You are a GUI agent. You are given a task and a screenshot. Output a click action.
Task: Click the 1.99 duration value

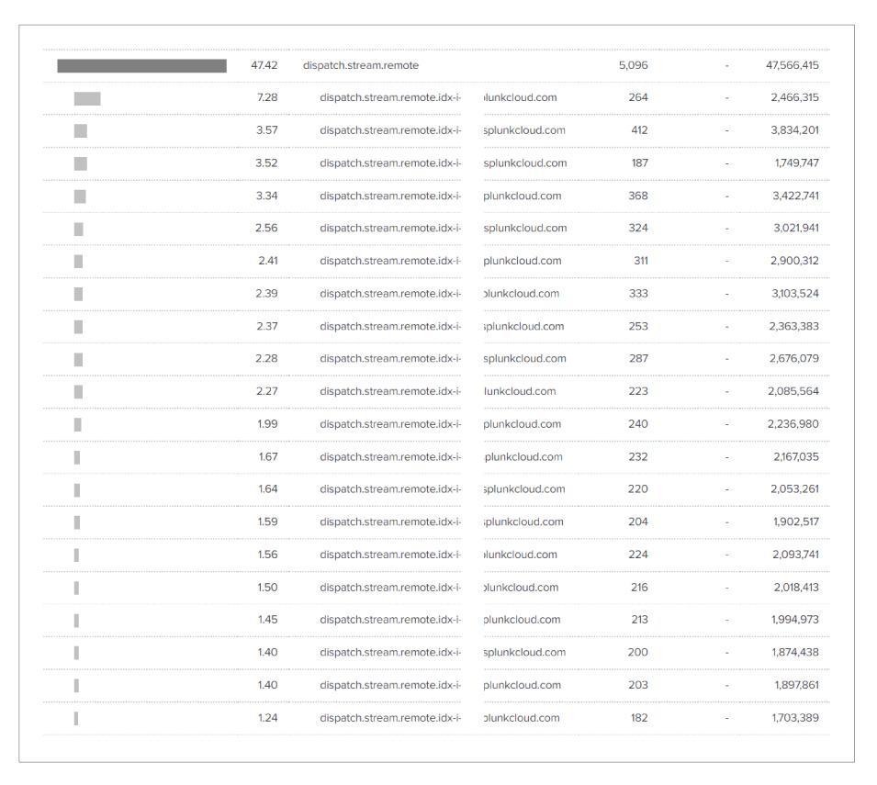(x=267, y=424)
